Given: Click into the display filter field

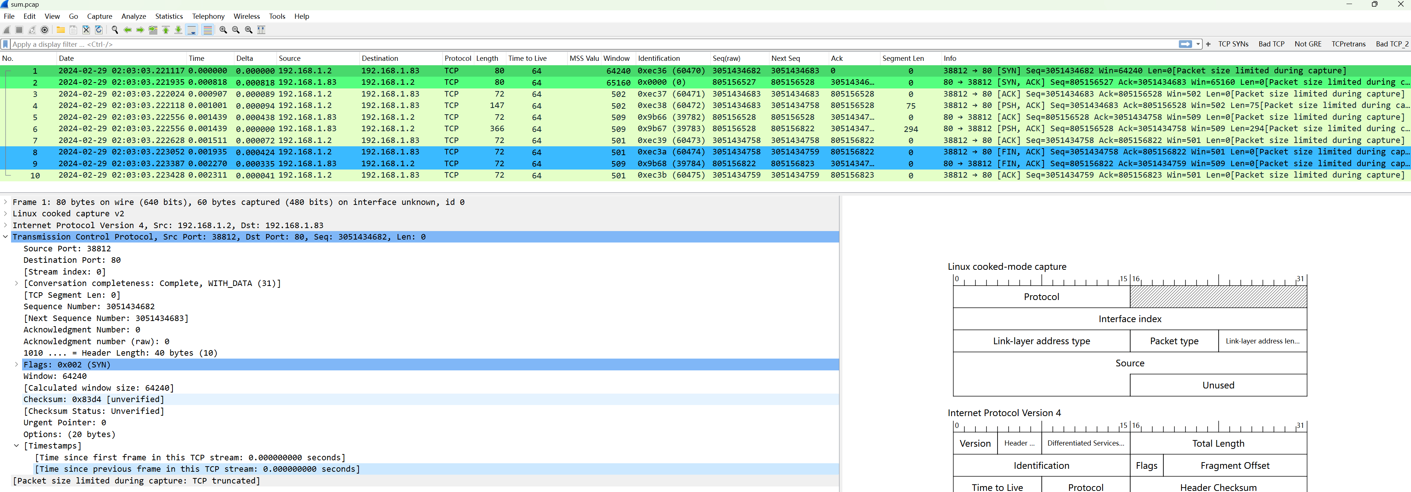Looking at the screenshot, I should [548, 44].
